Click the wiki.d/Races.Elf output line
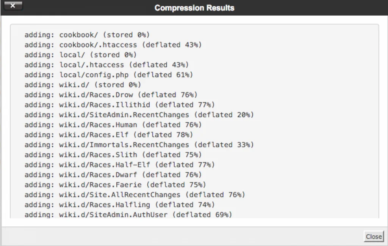The image size is (388, 246). [x=109, y=135]
